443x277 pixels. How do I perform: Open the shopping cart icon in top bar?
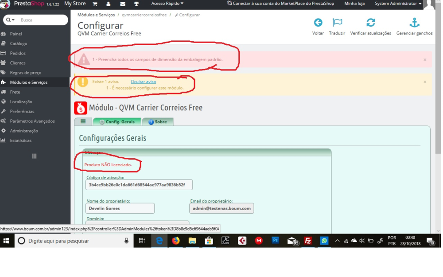tap(94, 4)
